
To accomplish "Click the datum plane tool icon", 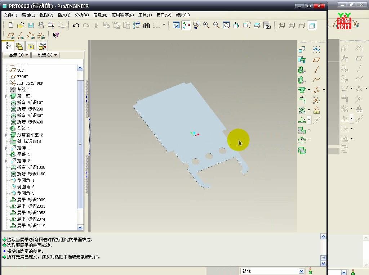I will click(316, 60).
